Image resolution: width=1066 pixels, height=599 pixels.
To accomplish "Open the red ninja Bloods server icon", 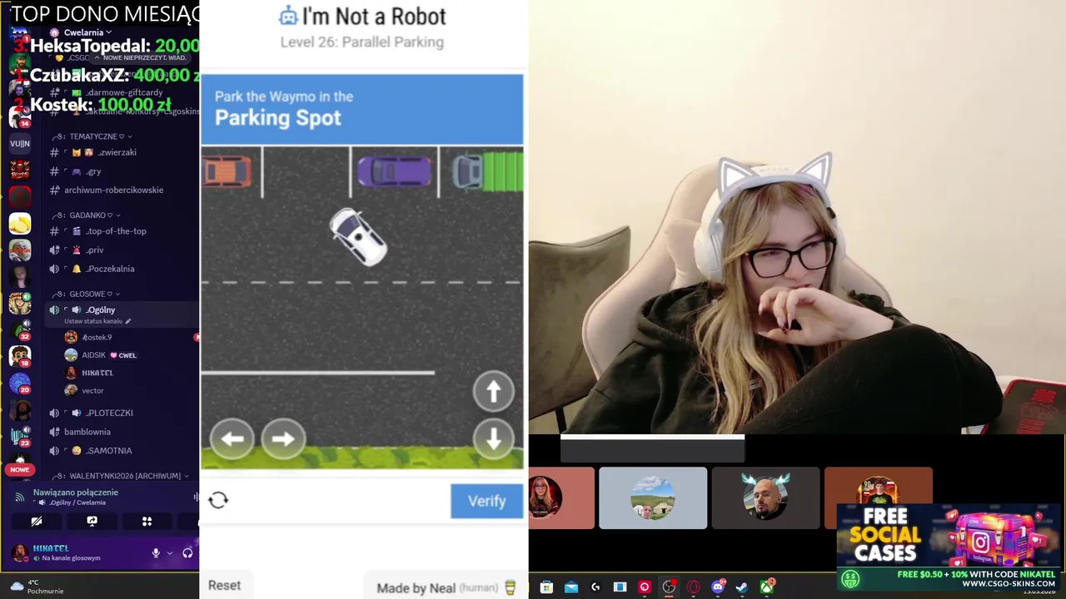I will click(20, 170).
